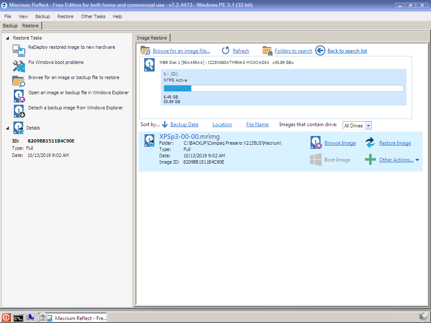Click the Folders to search binoculars icon
This screenshot has height=323, width=431.
pos(267,50)
